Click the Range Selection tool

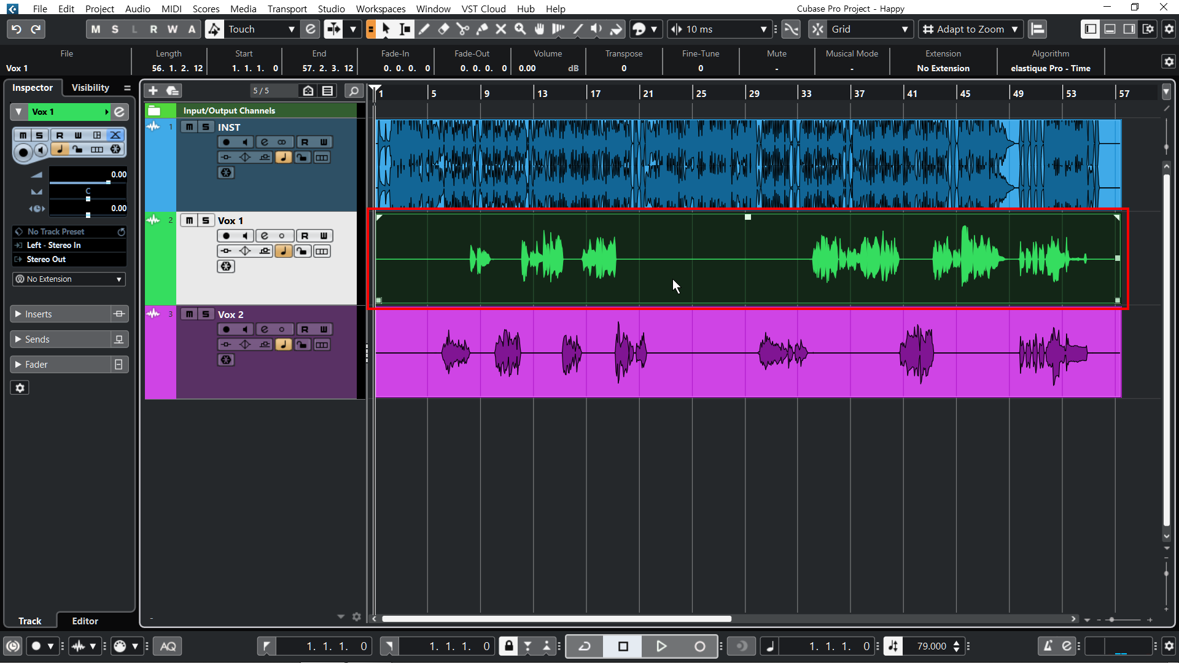click(405, 29)
